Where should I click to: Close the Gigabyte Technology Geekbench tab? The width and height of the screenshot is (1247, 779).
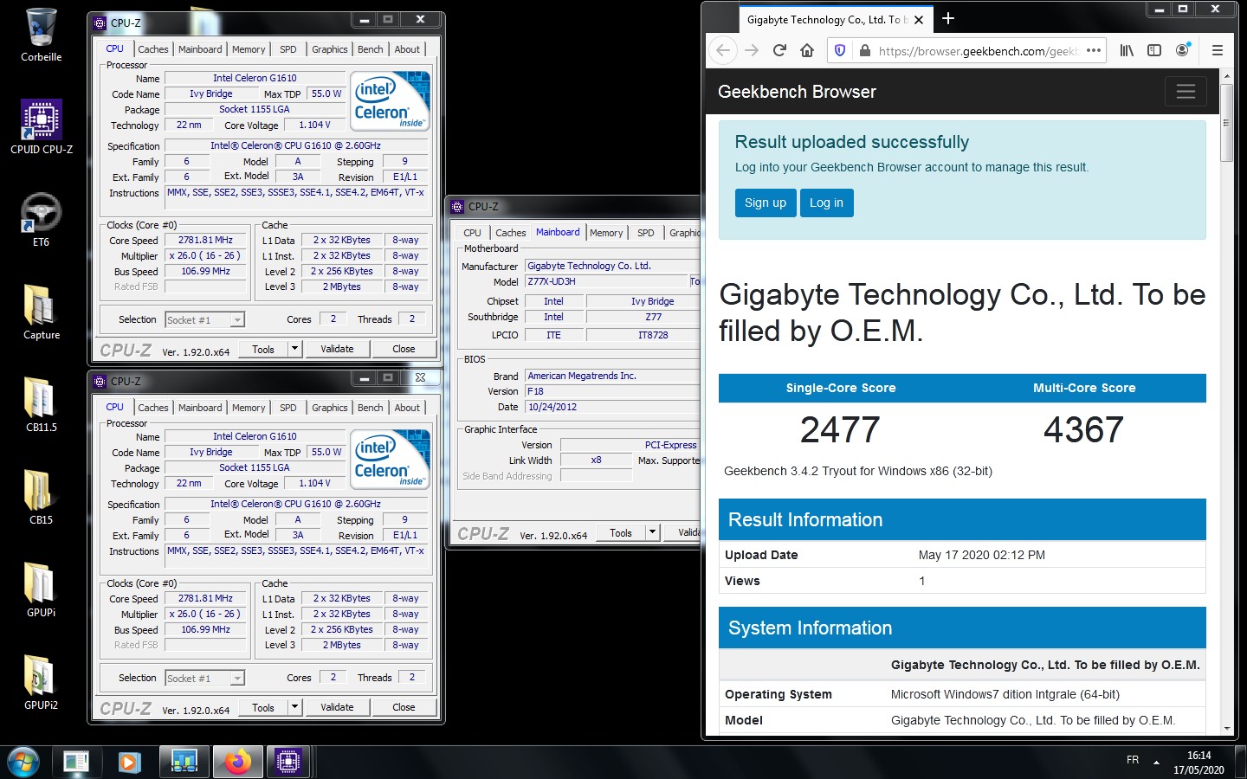[919, 19]
